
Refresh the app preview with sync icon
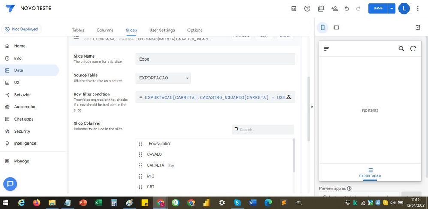[413, 48]
